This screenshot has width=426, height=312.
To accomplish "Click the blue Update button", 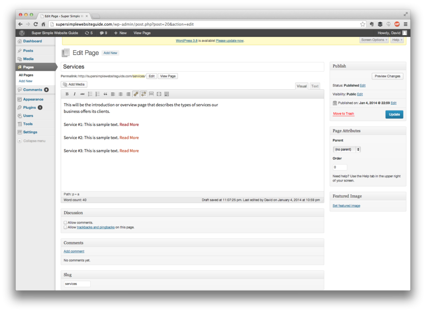I will coord(394,115).
